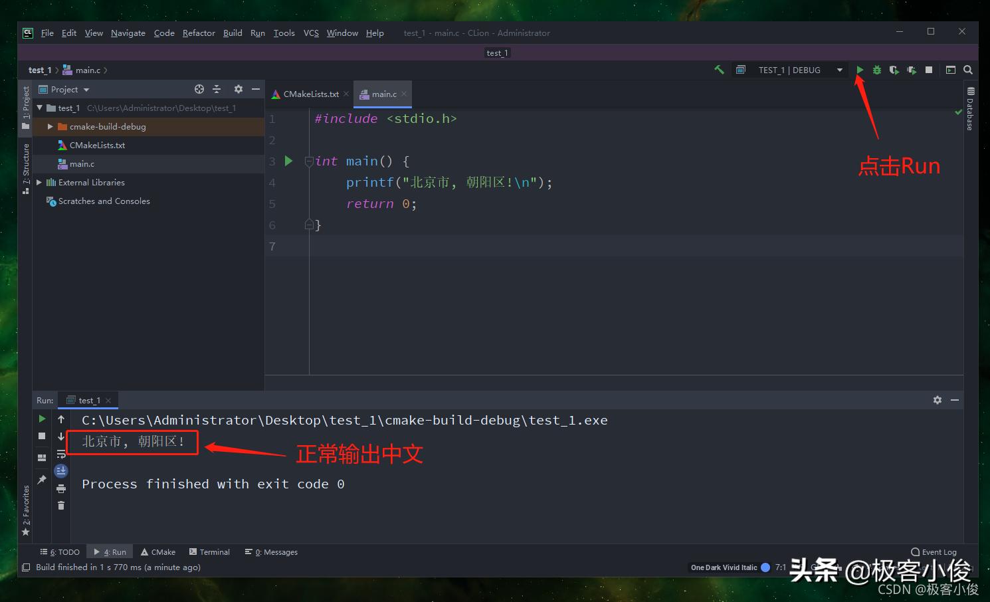
Task: Pin the Run tab with the pin icon
Action: click(x=42, y=478)
